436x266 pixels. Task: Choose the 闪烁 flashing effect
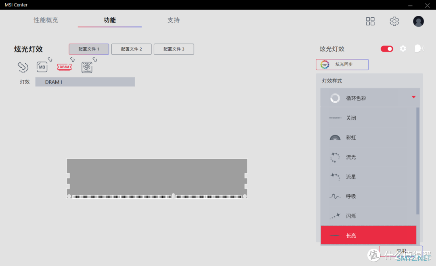coord(369,216)
